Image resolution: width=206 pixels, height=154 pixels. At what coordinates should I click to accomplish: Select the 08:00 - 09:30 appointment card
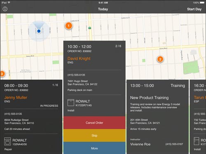31,117
